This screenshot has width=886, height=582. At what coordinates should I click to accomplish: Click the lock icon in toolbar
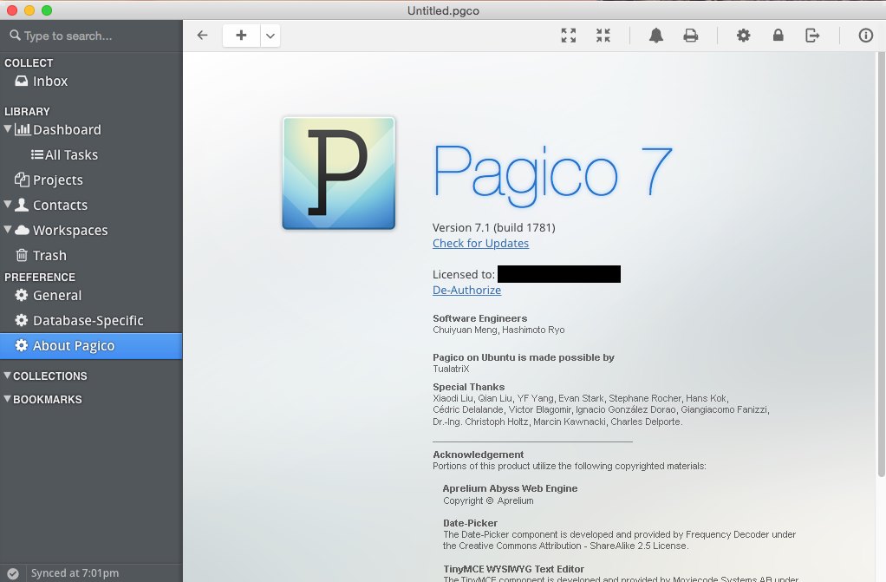779,36
